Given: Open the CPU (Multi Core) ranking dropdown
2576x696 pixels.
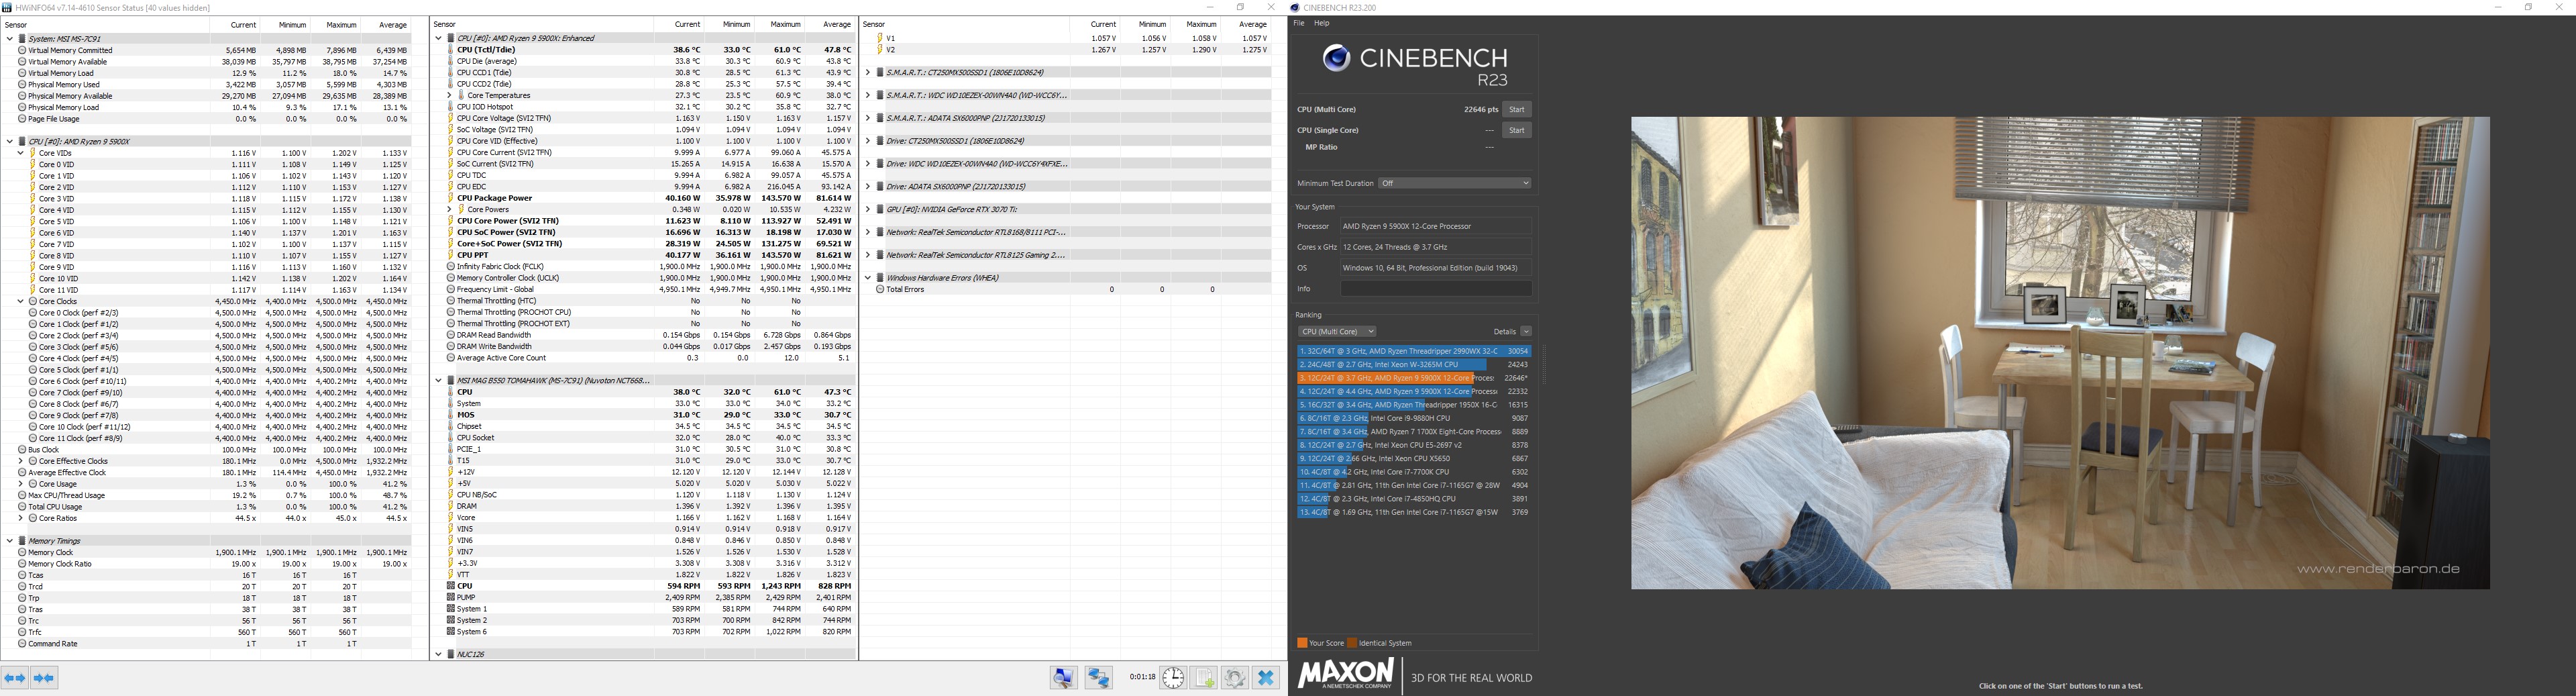Looking at the screenshot, I should [1337, 332].
